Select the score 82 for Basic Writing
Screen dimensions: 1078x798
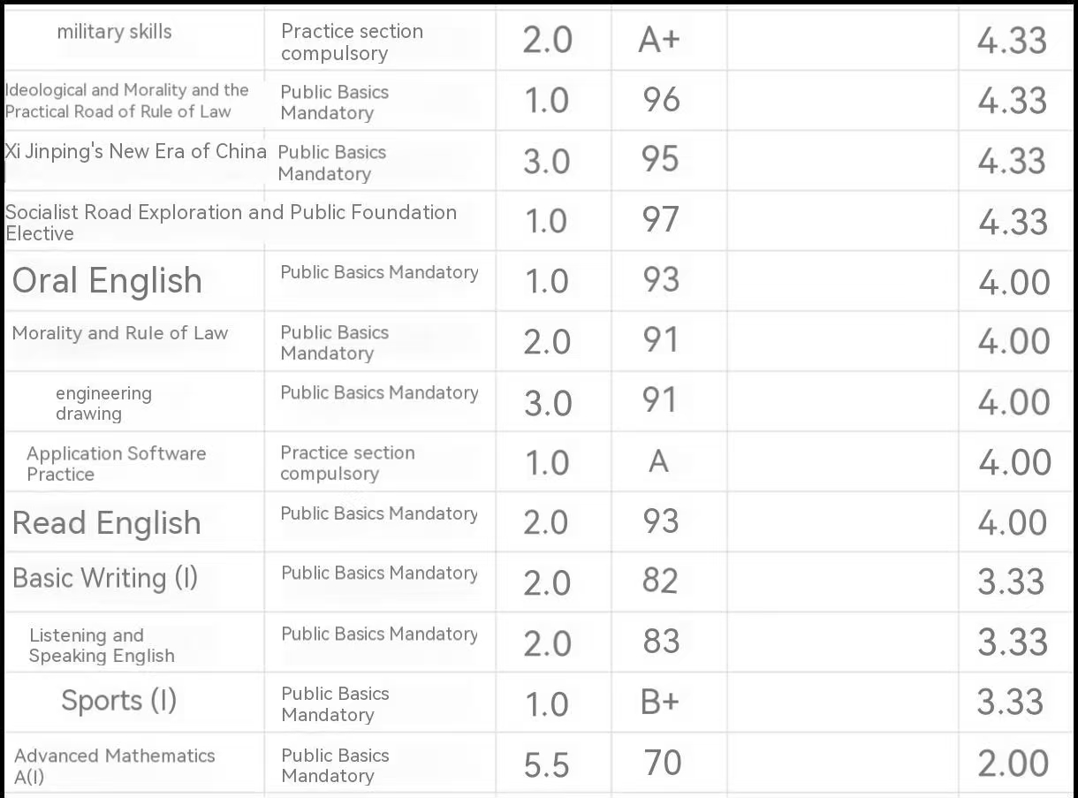pyautogui.click(x=660, y=581)
